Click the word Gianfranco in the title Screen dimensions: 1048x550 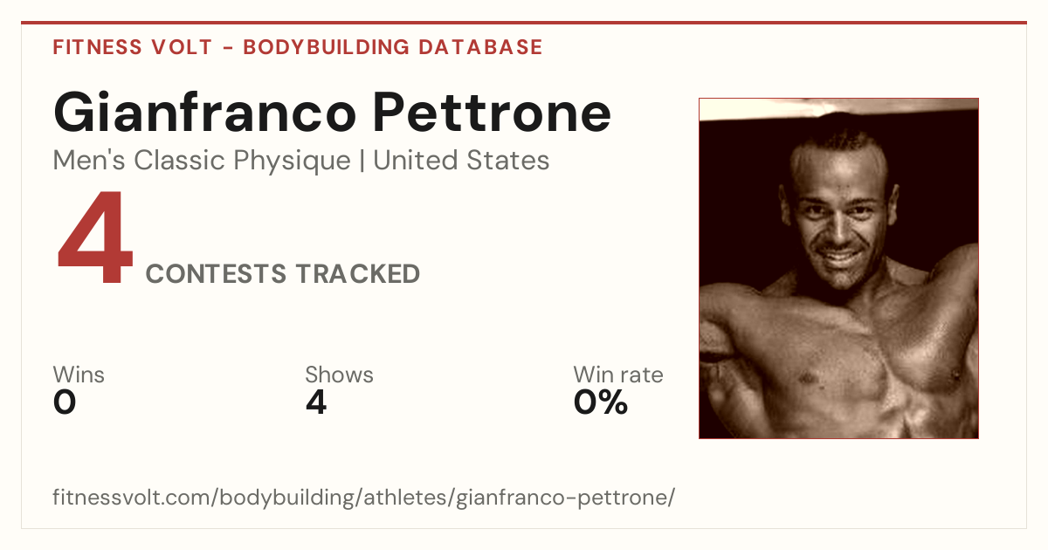(x=204, y=112)
